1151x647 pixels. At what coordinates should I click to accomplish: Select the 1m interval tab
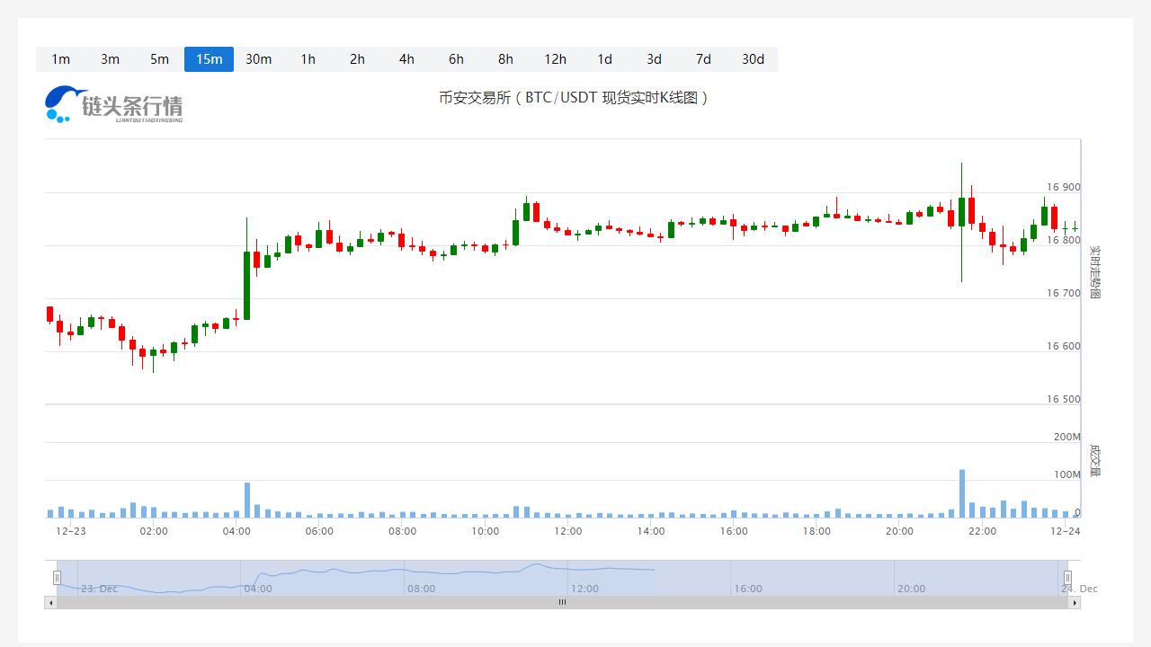click(x=60, y=59)
